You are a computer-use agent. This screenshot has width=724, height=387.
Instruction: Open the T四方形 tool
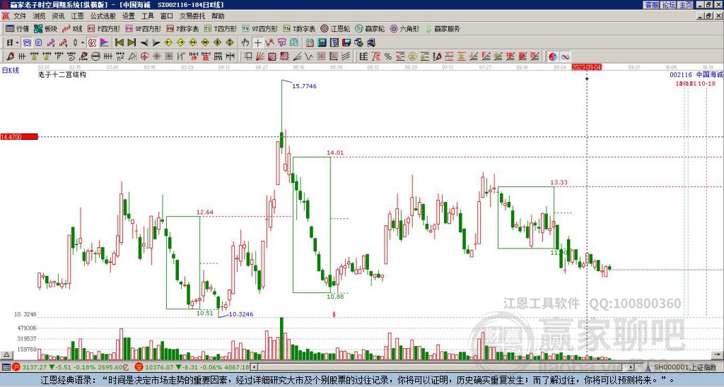click(221, 28)
